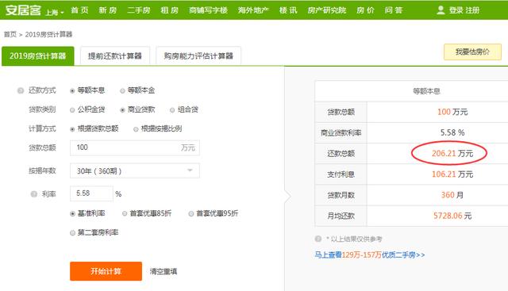Select 等额本息 repayment method
The height and width of the screenshot is (291, 508).
tap(72, 90)
